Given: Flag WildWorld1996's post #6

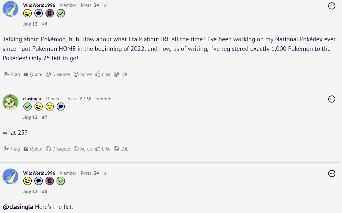Looking at the screenshot, I should [x=12, y=74].
